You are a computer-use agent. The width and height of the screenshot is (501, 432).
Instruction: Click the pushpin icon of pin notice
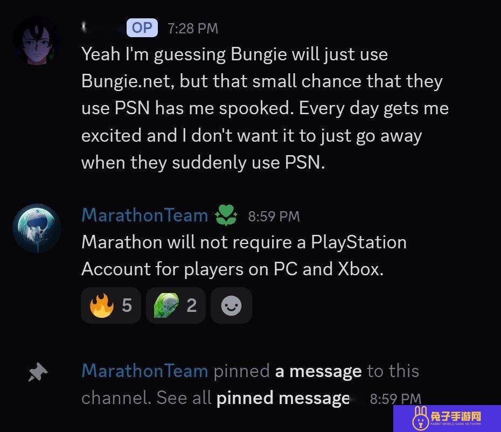pyautogui.click(x=38, y=372)
